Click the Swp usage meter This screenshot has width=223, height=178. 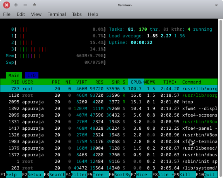click(x=56, y=62)
